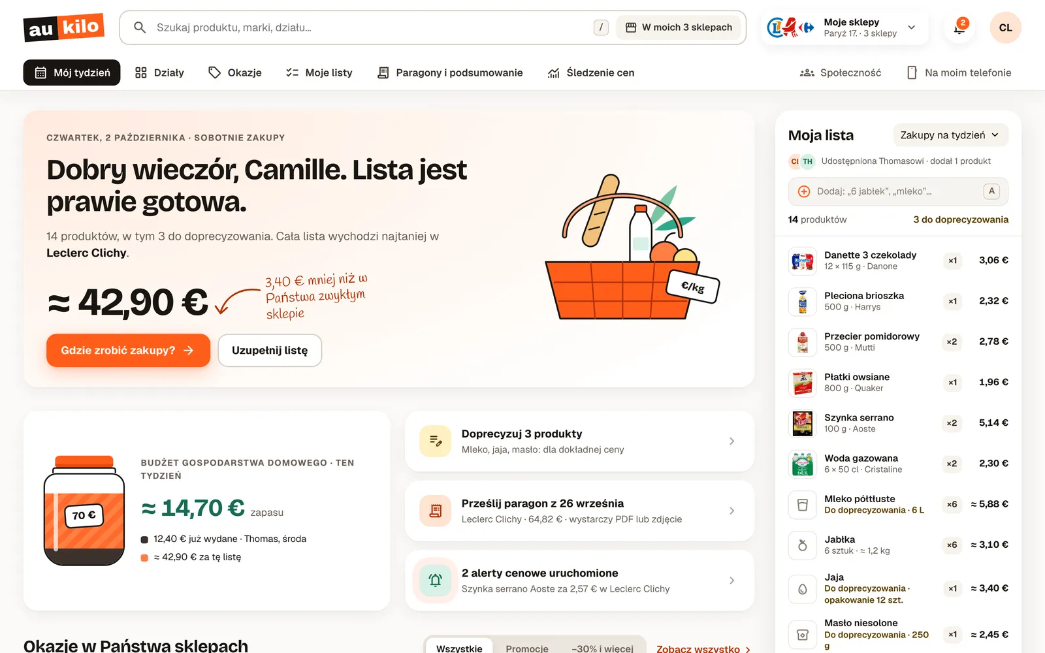Click the plus icon in add-item field
Viewport: 1045px width, 653px height.
coord(804,191)
